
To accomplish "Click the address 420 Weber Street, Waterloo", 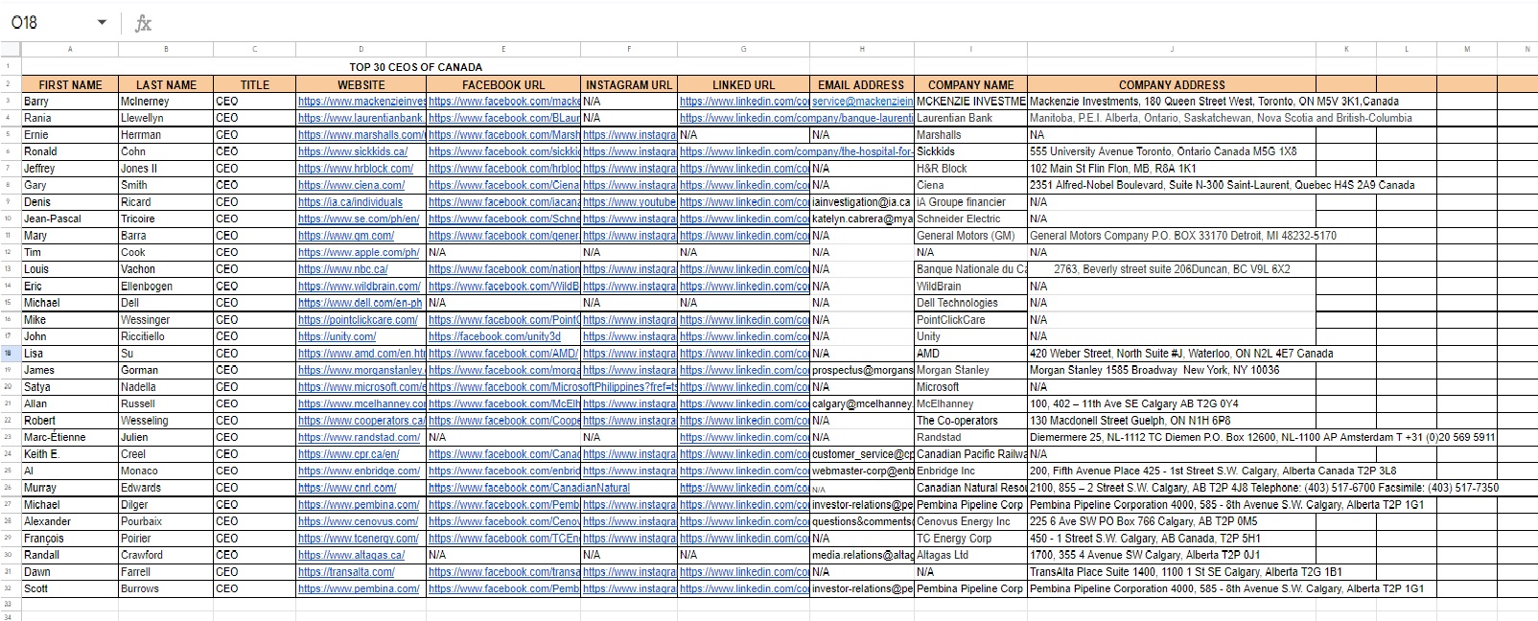I will click(1181, 354).
